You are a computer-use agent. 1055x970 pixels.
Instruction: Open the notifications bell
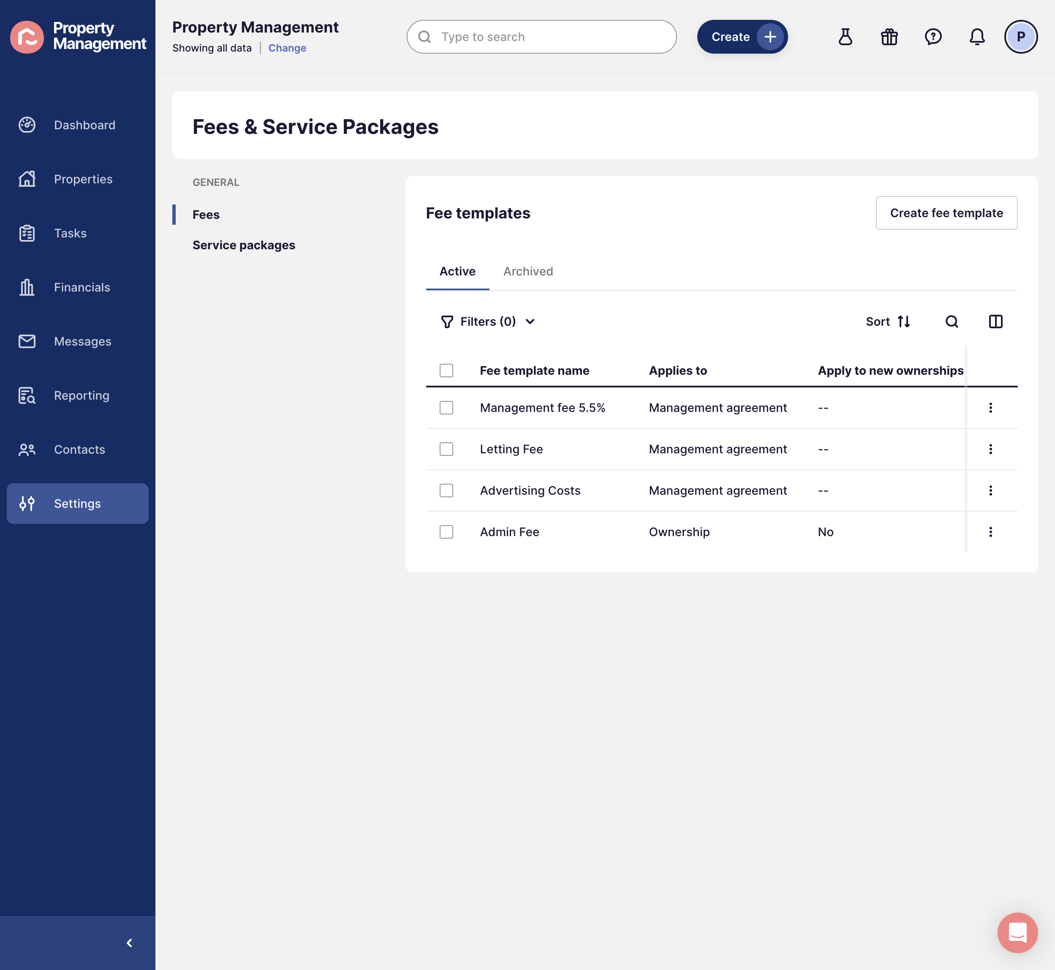click(977, 37)
